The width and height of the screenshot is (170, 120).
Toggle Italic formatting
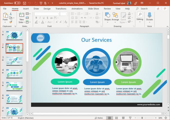click(40, 18)
